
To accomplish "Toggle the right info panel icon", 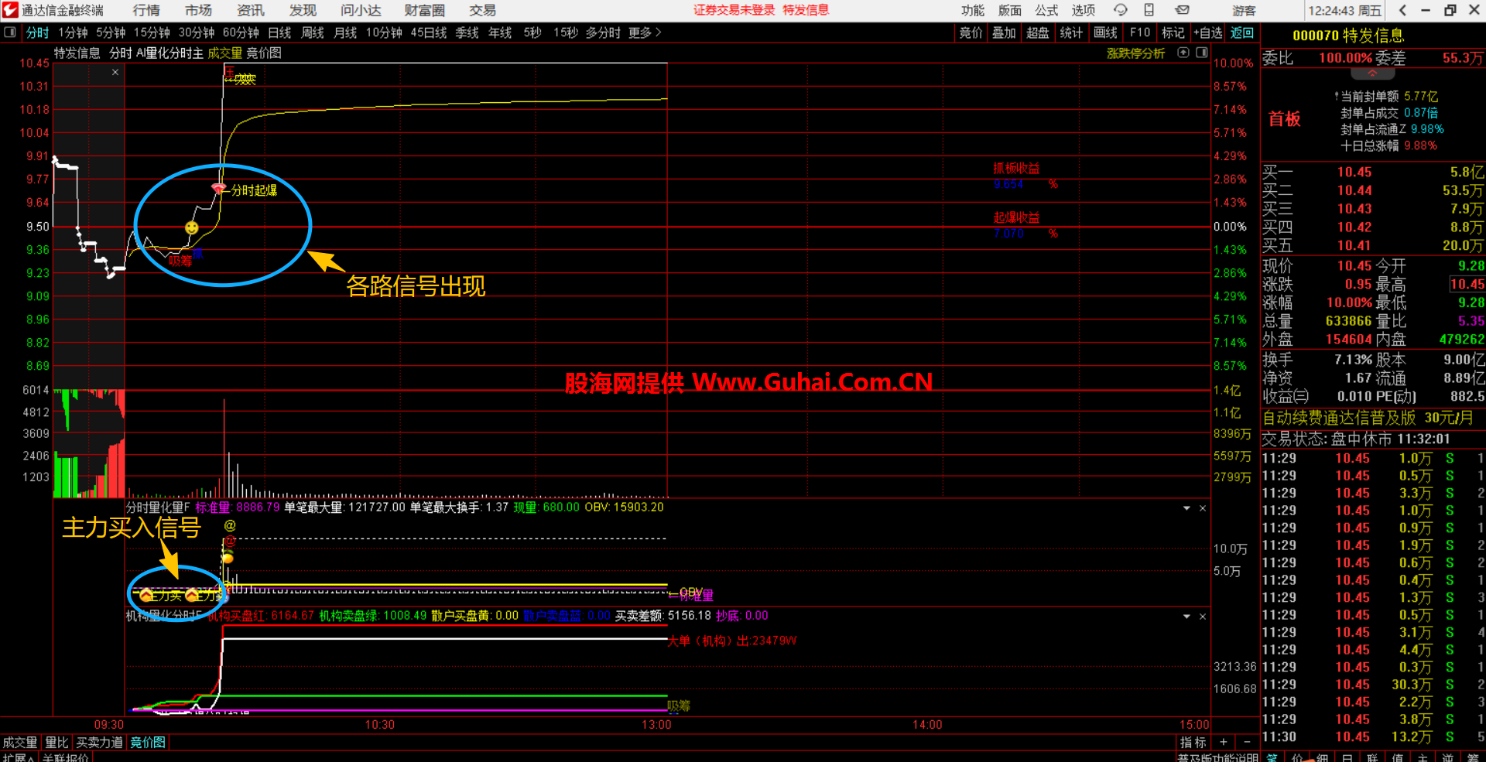I will click(x=1201, y=53).
